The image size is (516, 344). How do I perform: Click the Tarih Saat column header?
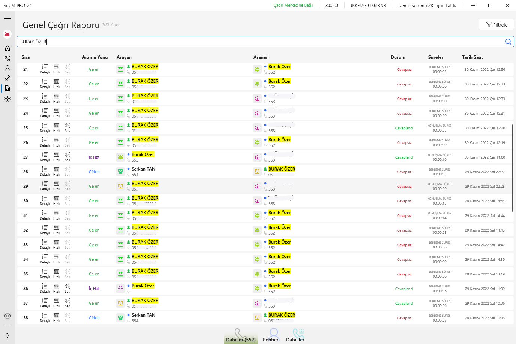[x=472, y=57]
